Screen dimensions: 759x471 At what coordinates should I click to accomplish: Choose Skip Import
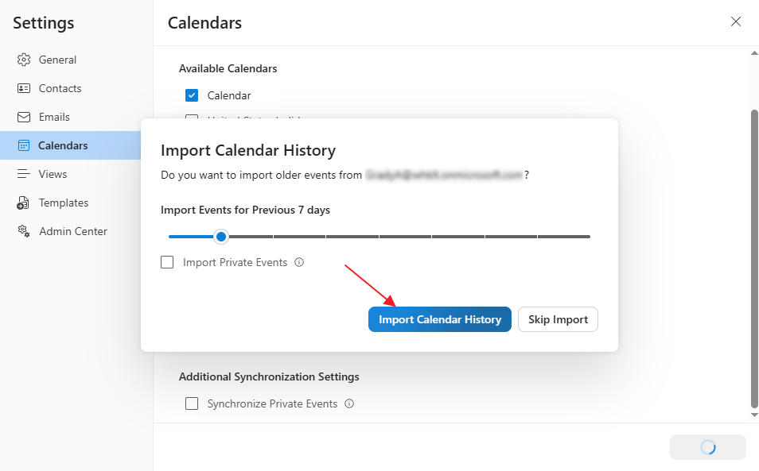558,319
